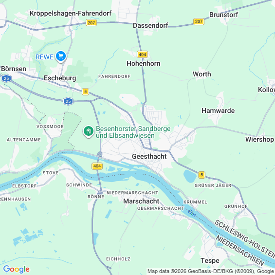Click the 404 road shield above Hohenhorn
275x275 pixels.
(x=142, y=55)
